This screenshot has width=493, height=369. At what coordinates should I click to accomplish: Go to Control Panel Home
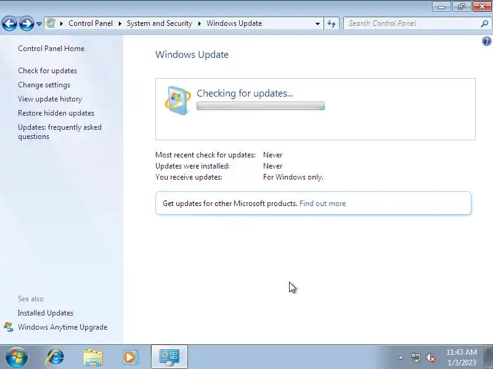(x=51, y=49)
